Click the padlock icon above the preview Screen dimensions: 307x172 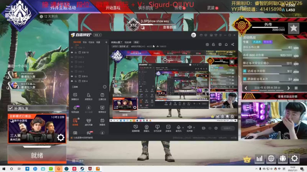click(213, 44)
